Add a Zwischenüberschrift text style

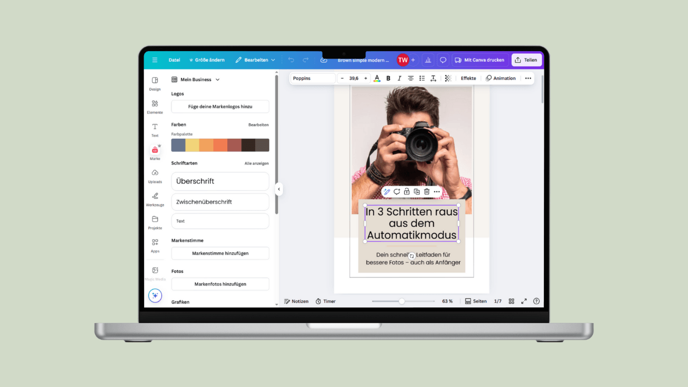pyautogui.click(x=220, y=202)
